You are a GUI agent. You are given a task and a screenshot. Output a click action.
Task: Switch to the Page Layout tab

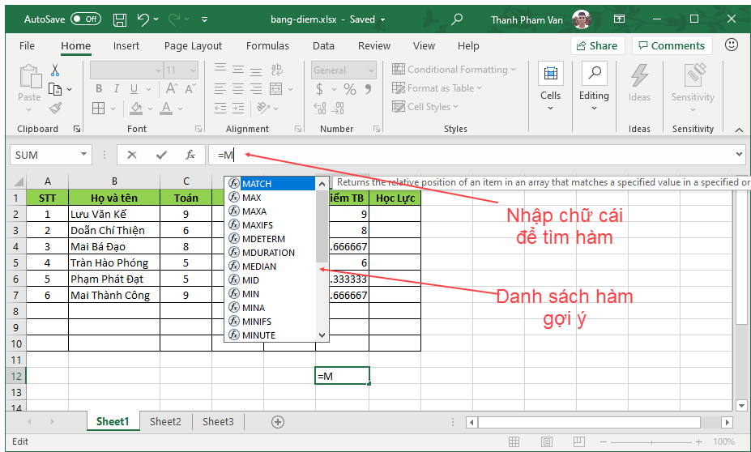[193, 46]
